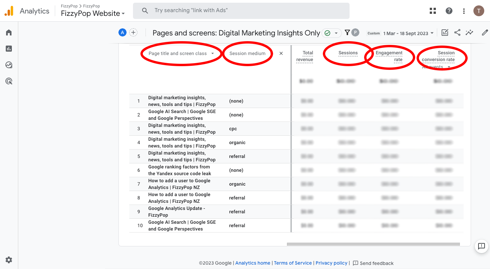This screenshot has width=490, height=269.
Task: Open the FizzyPop Website property selector
Action: [x=93, y=14]
